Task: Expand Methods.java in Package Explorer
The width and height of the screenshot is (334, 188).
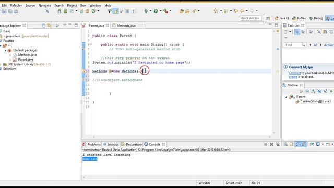Action: pos(10,55)
